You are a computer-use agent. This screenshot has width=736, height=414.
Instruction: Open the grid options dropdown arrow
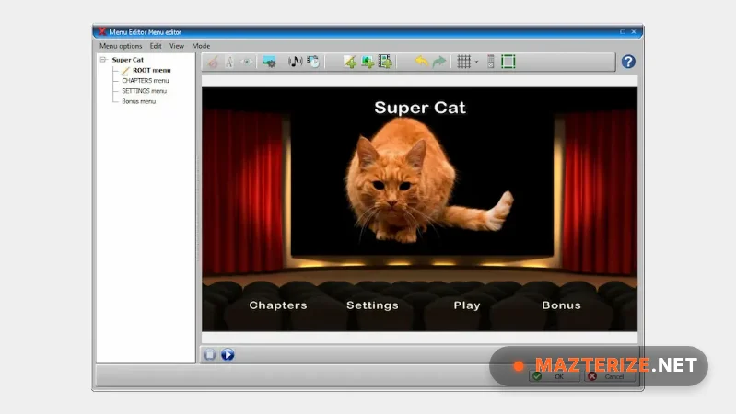point(476,62)
